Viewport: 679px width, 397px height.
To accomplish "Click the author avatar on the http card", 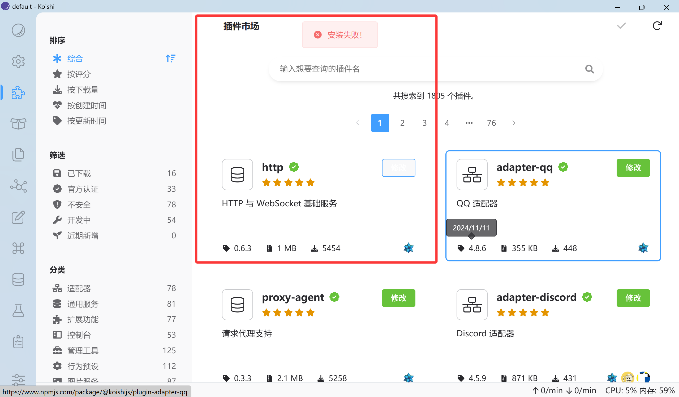I will 409,248.
